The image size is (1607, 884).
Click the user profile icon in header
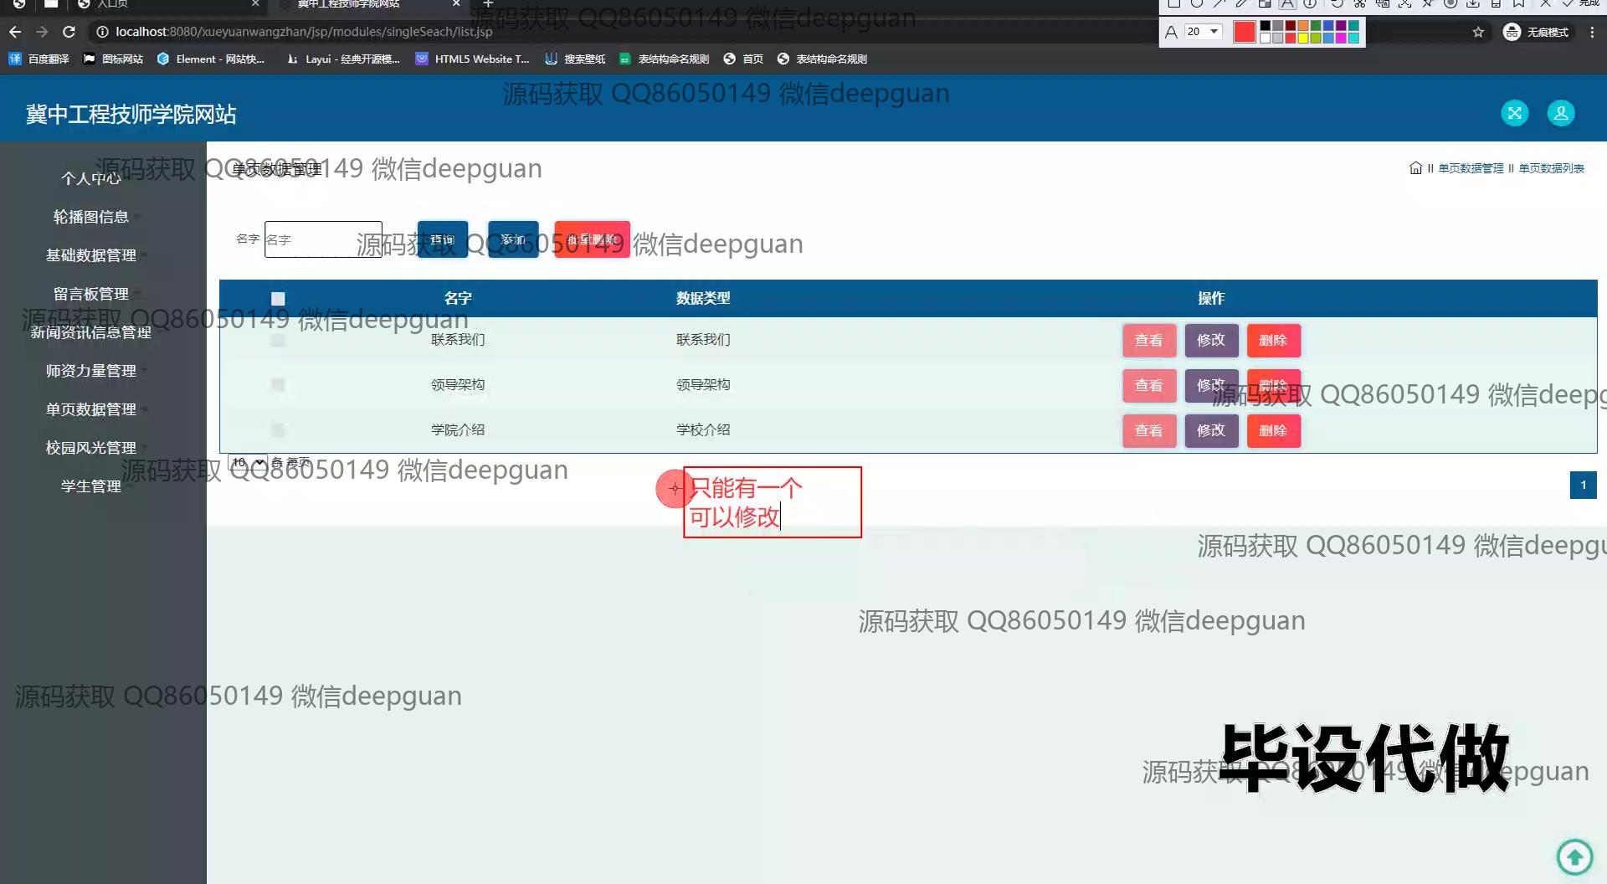1560,113
